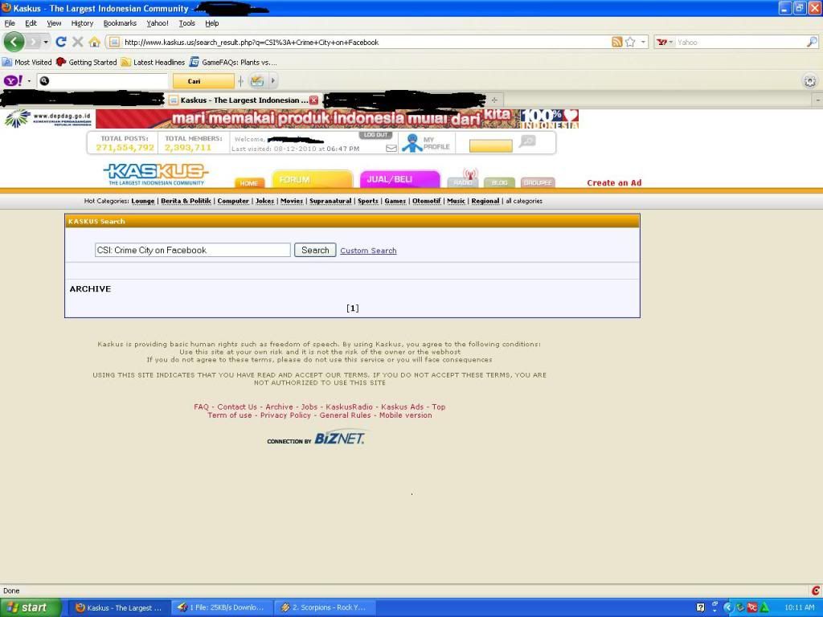Viewport: 823px width, 617px height.
Task: Open the Edit menu
Action: tap(31, 23)
